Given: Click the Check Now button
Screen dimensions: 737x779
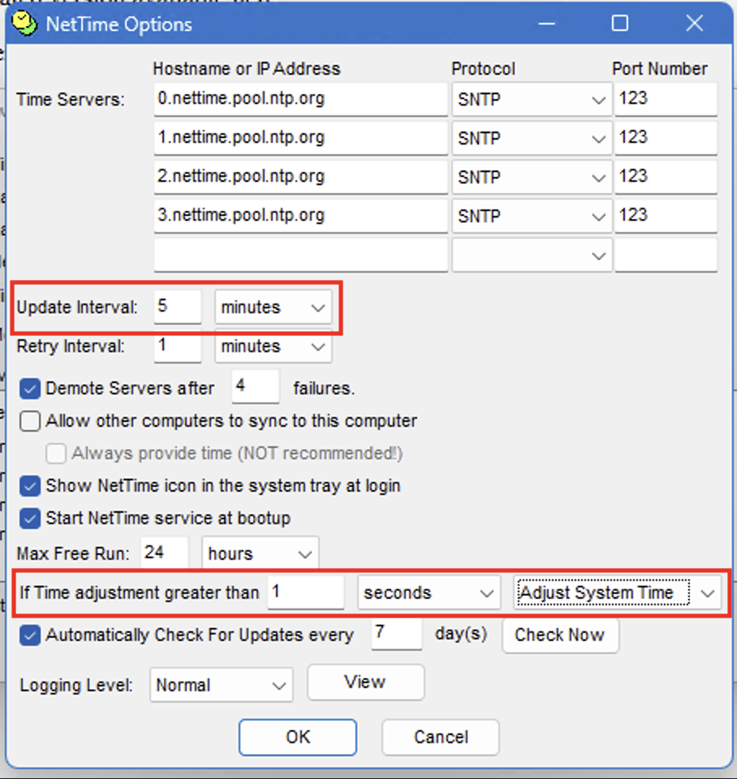Looking at the screenshot, I should point(560,635).
